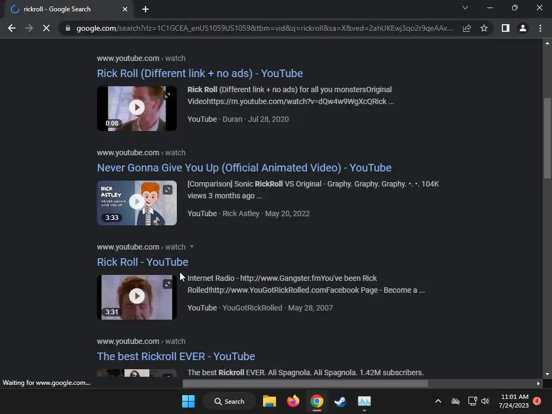
Task: Play the 3:33 animated video thumbnail
Action: pos(137,202)
